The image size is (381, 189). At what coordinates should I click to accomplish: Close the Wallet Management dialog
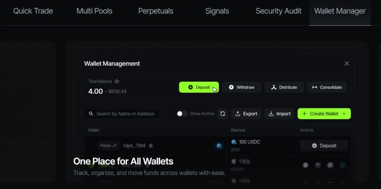[x=347, y=64]
